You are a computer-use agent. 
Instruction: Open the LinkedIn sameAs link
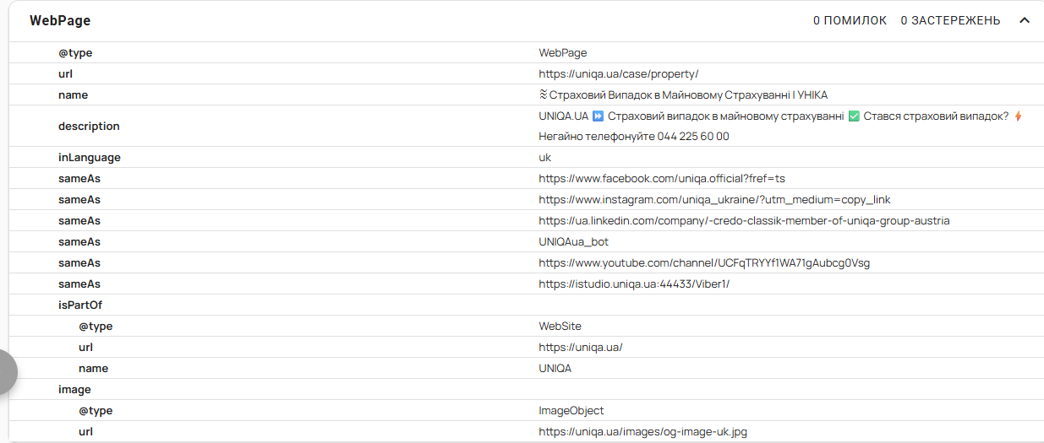coord(744,220)
